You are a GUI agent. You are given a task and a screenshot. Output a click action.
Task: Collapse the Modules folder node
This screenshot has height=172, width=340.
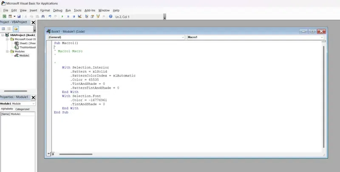[7, 51]
